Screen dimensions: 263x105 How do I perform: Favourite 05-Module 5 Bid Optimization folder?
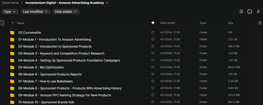[153, 67]
